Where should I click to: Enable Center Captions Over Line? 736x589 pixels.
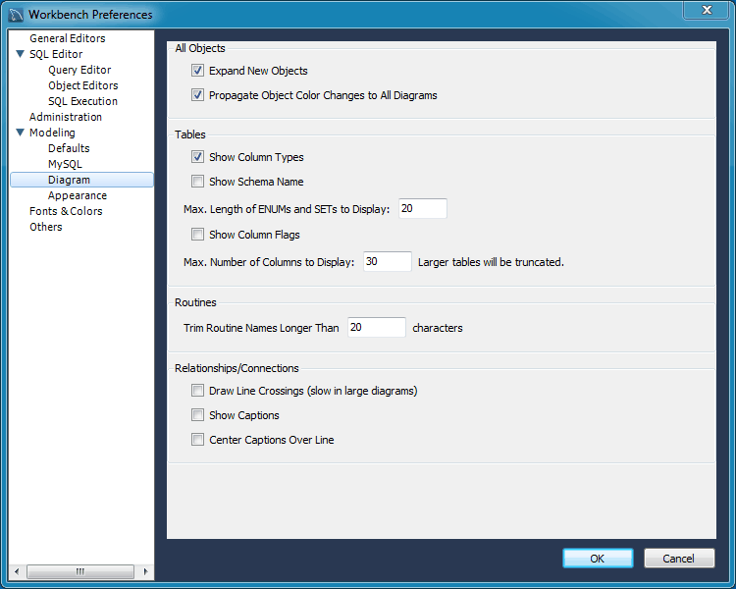(x=198, y=440)
